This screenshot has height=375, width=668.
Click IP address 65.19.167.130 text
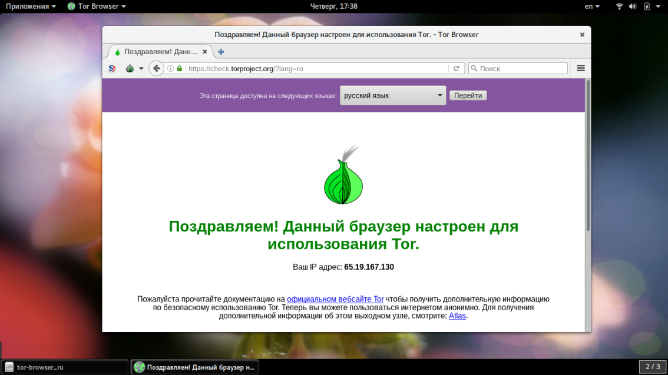(369, 267)
